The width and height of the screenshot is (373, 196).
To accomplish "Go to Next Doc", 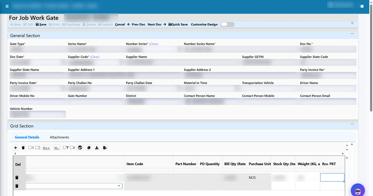I will (157, 24).
